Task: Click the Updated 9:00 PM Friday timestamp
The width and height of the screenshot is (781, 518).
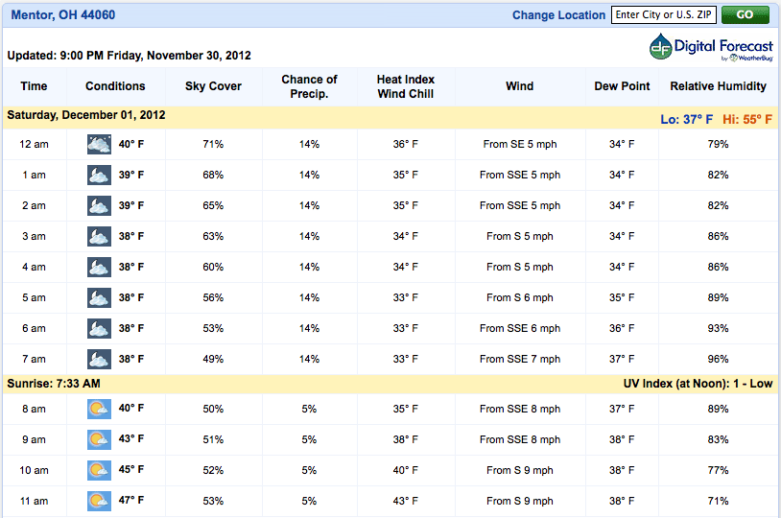Action: click(x=129, y=56)
